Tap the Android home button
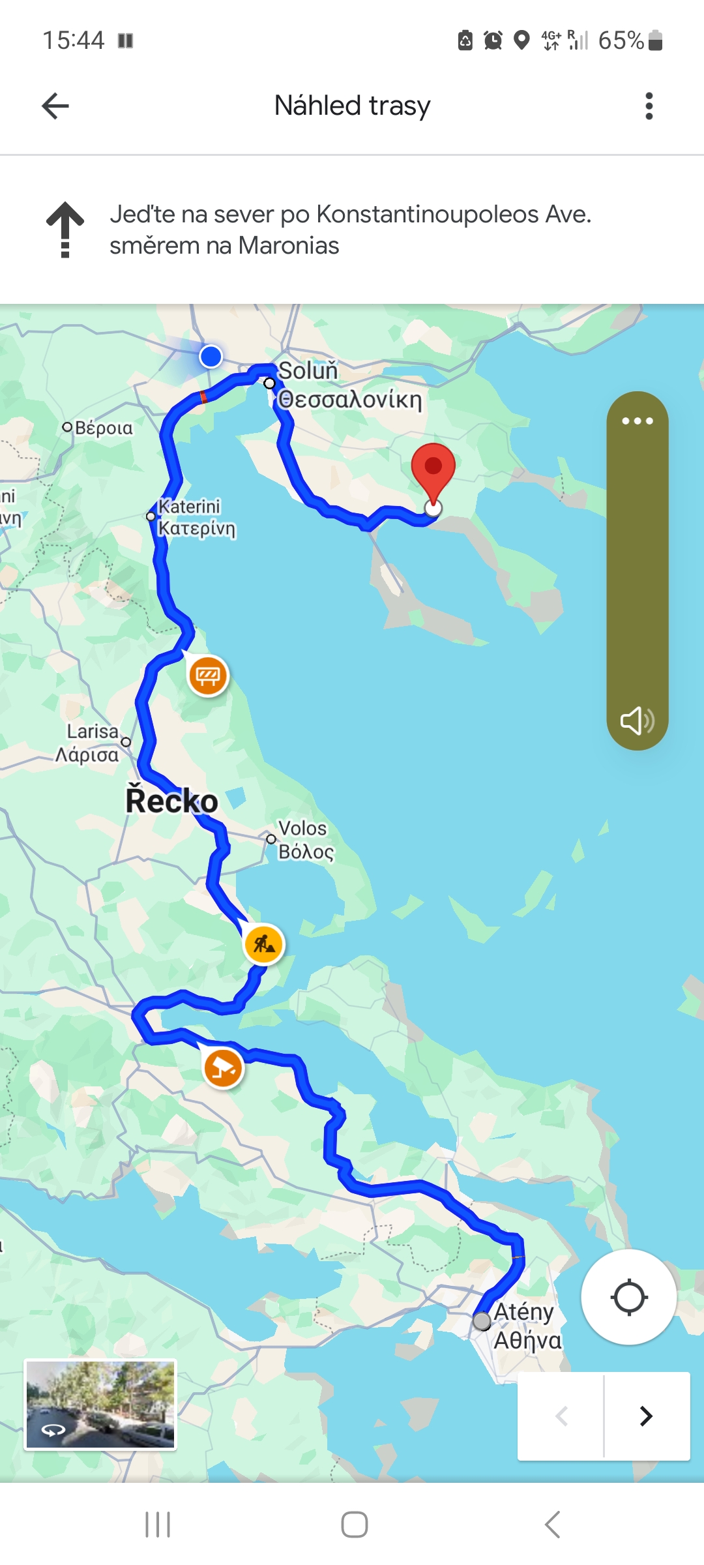The height and width of the screenshot is (1565, 704). [355, 1525]
